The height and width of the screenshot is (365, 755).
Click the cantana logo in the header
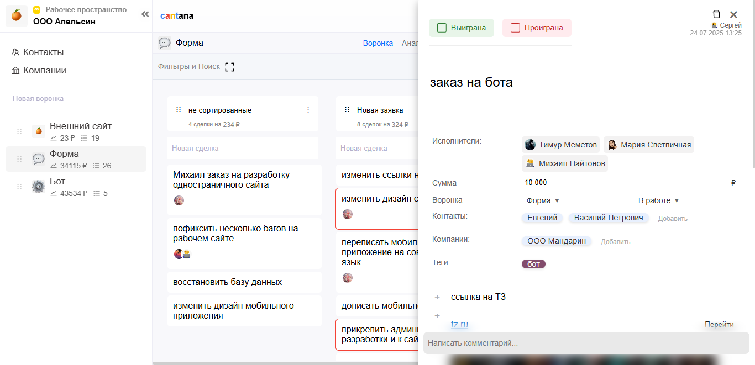pyautogui.click(x=177, y=15)
